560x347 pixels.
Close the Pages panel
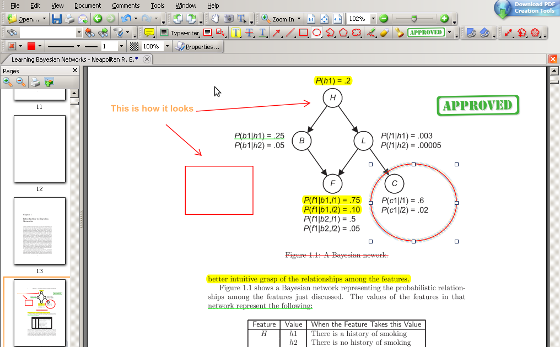tap(74, 71)
